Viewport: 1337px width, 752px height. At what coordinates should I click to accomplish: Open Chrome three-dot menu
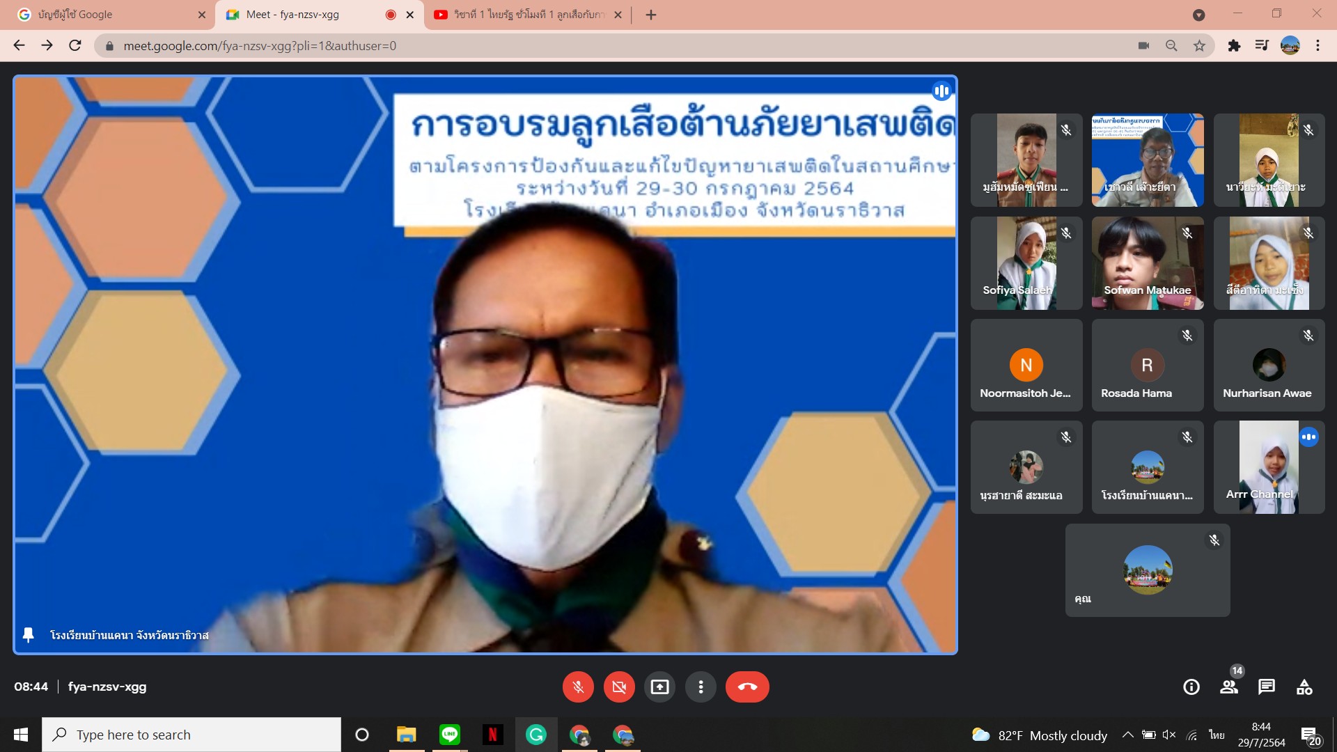pyautogui.click(x=1318, y=46)
